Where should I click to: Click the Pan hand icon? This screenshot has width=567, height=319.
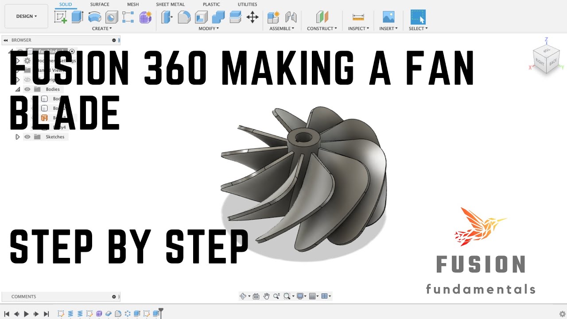[x=266, y=296]
